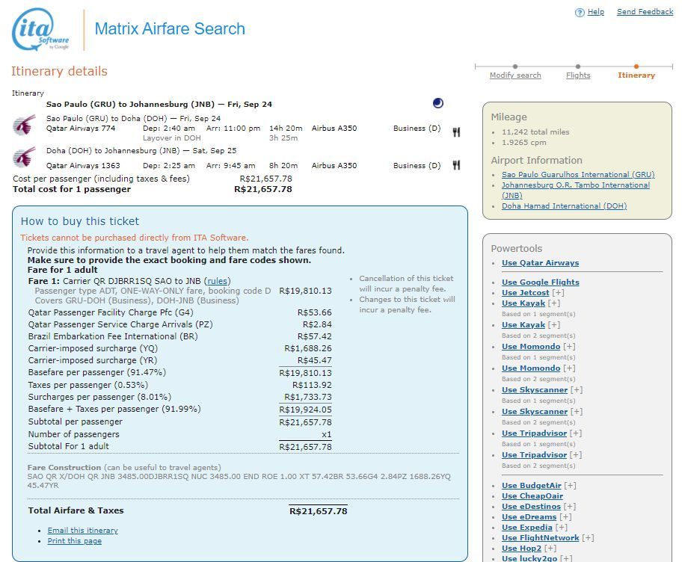Click the 'Qatar Airways 1363' flight number
The width and height of the screenshot is (682, 562).
pos(83,166)
